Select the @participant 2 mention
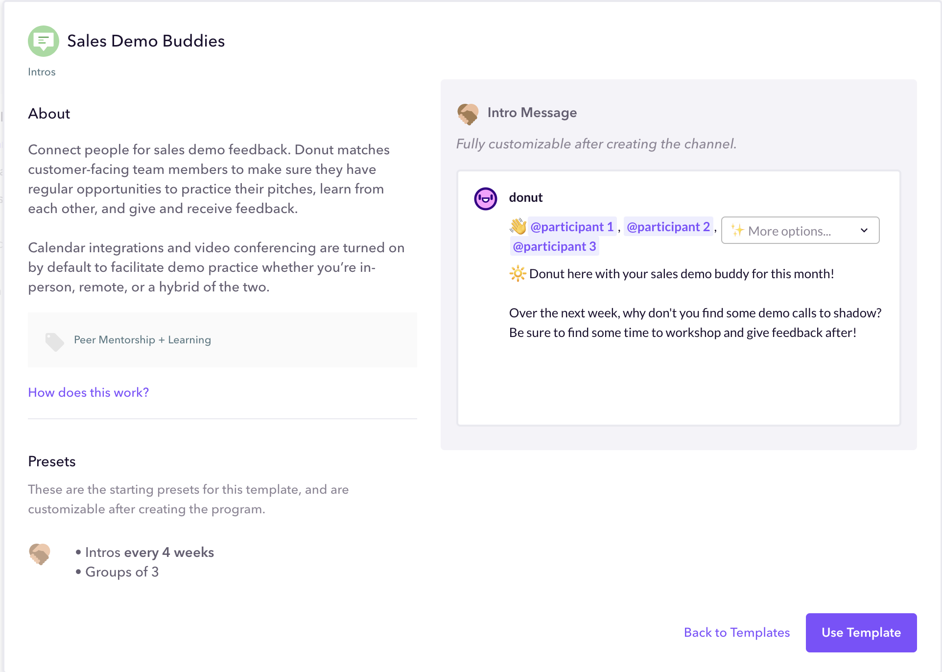The width and height of the screenshot is (942, 672). [x=668, y=227]
